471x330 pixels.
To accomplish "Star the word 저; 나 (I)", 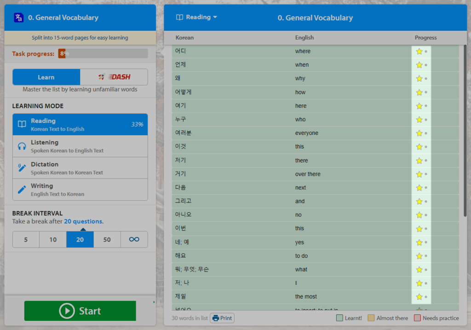I will 419,283.
